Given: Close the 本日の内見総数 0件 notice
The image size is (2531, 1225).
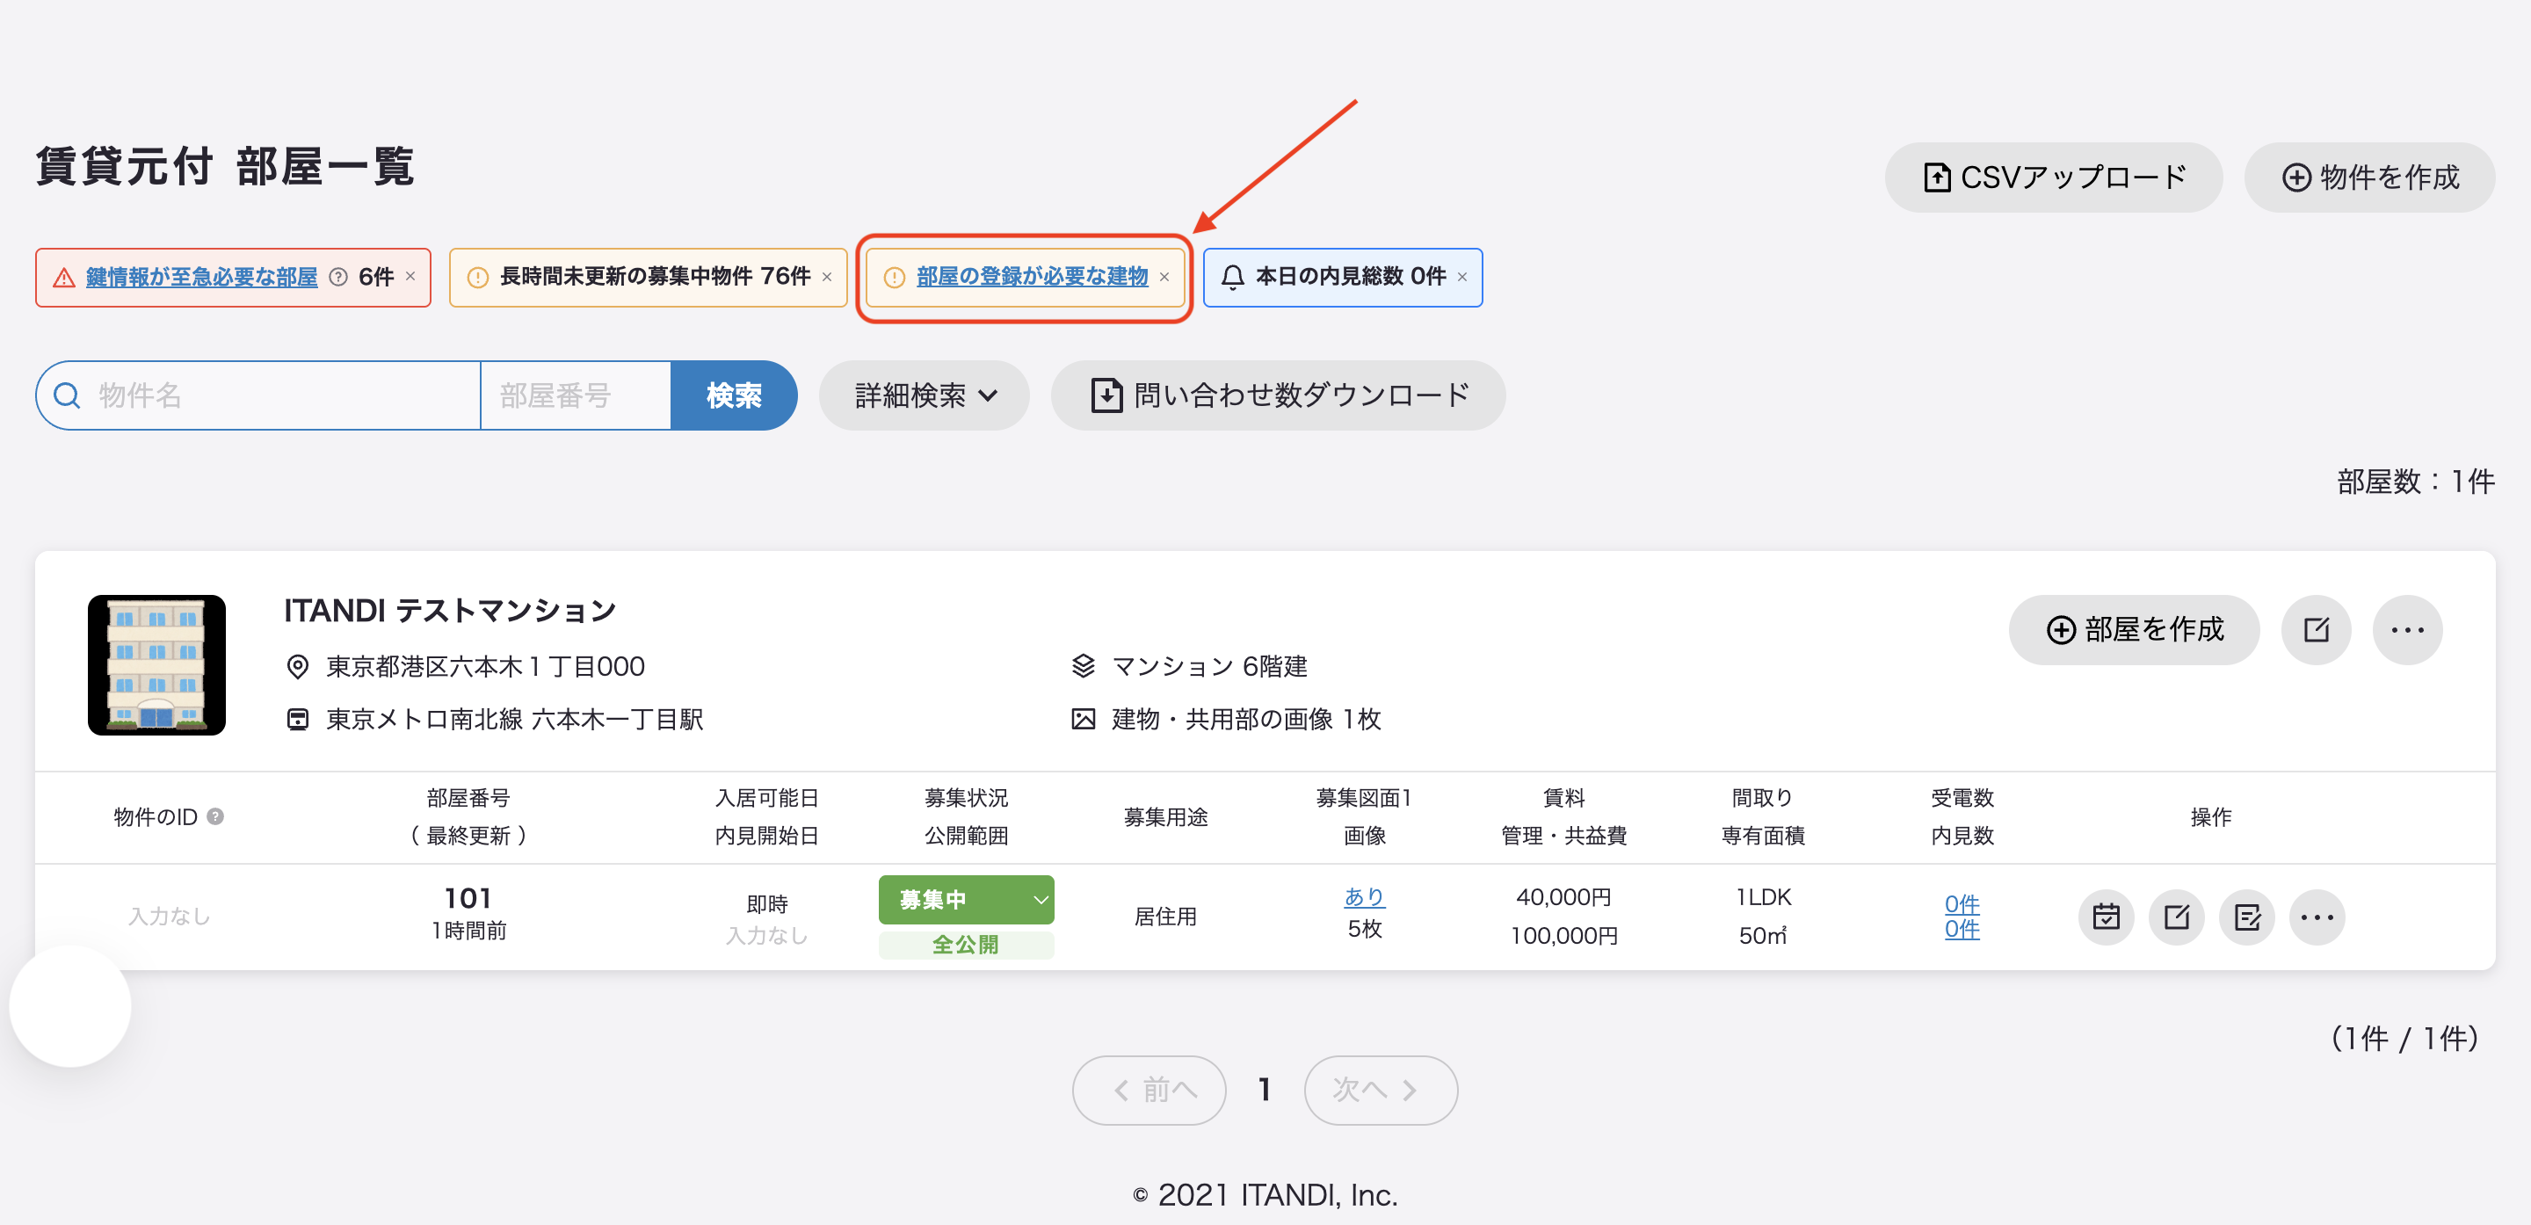Looking at the screenshot, I should tap(1462, 277).
